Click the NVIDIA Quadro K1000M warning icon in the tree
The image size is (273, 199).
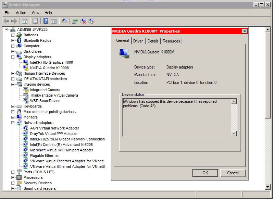tap(26, 68)
